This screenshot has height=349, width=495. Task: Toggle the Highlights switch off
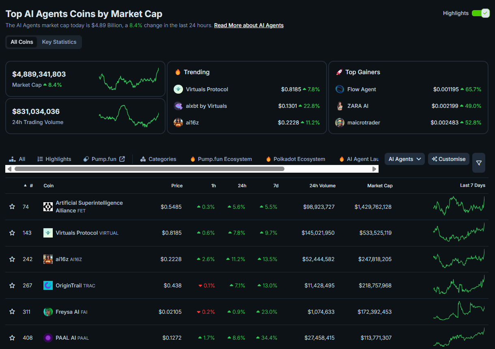pos(481,13)
